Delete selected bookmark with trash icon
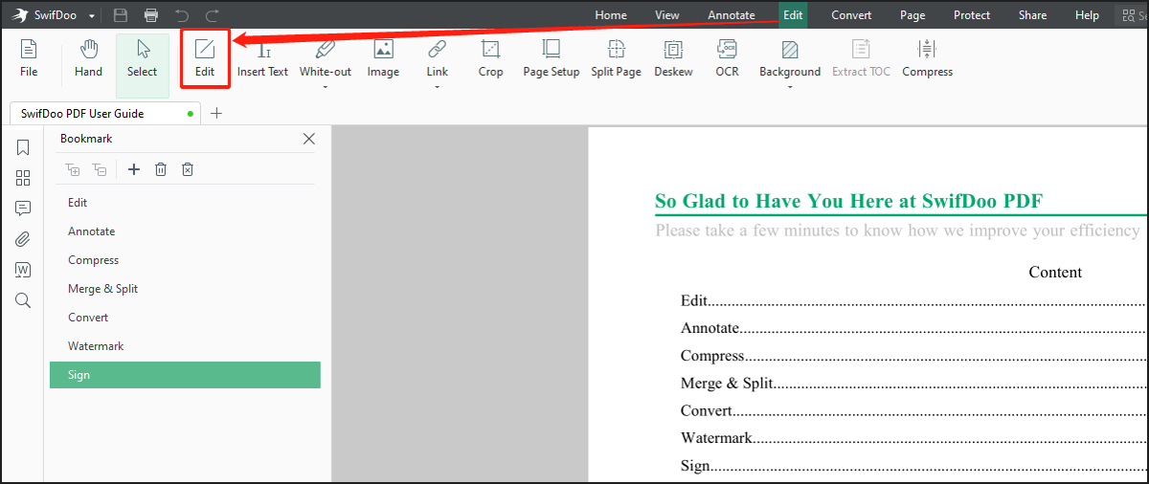This screenshot has width=1149, height=484. tap(161, 169)
